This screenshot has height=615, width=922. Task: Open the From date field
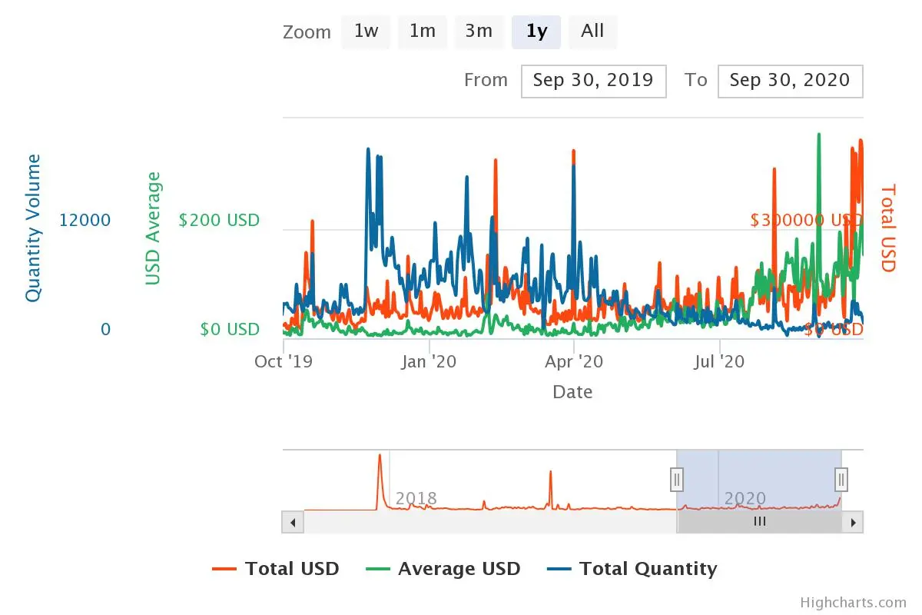593,81
